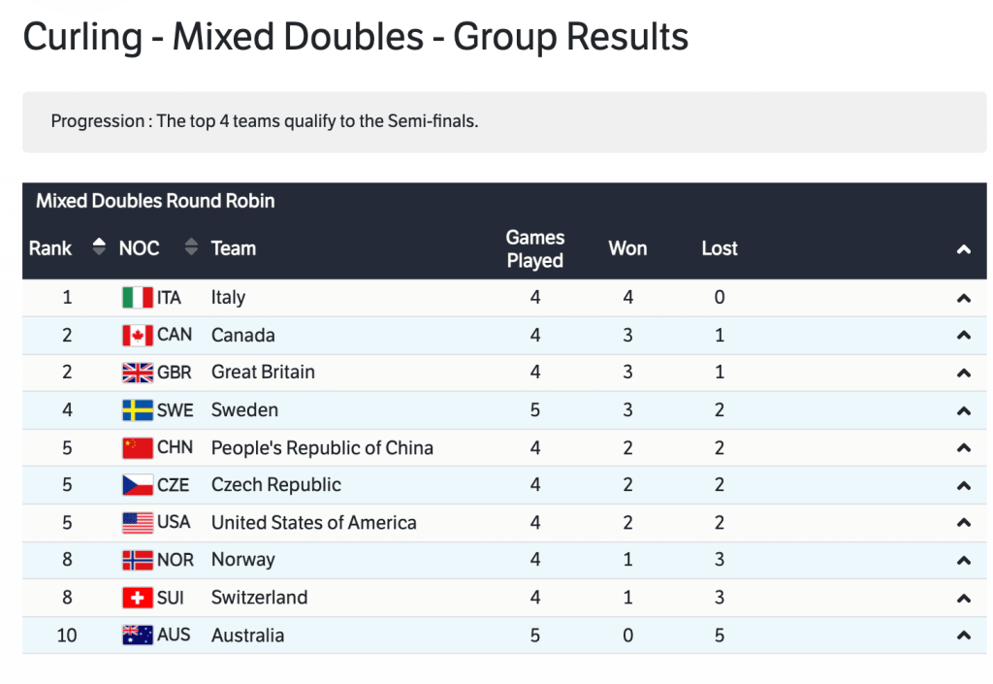Click the Sweden flag icon

[x=137, y=410]
